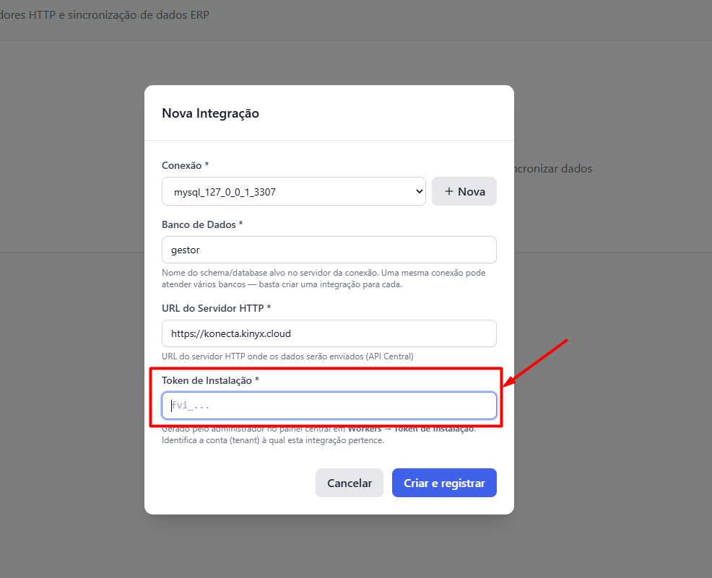Screen dimensions: 712x578
Task: Click the URL do Servidor HTTP field
Action: [x=329, y=333]
